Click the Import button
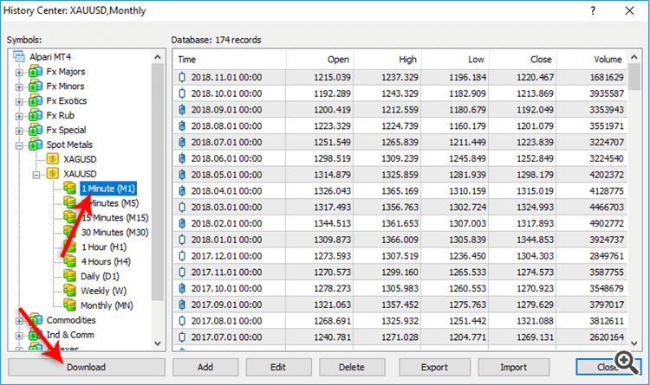This screenshot has width=650, height=385. pos(514,367)
